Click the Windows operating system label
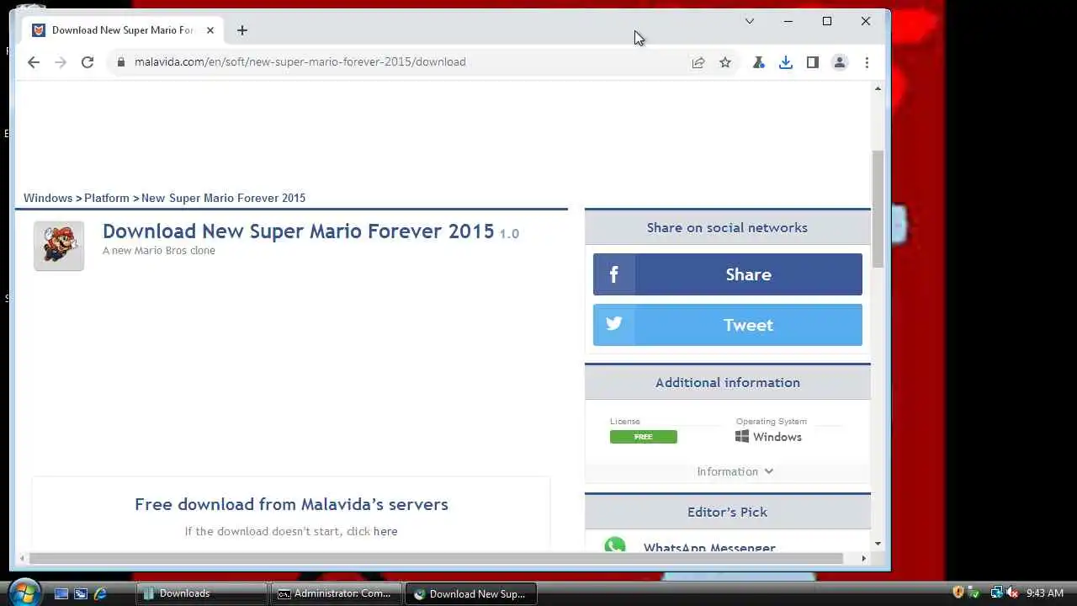 769,437
